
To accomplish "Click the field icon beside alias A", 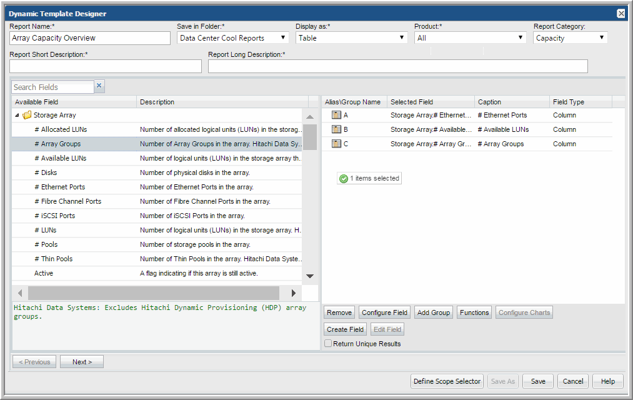I will click(x=336, y=115).
